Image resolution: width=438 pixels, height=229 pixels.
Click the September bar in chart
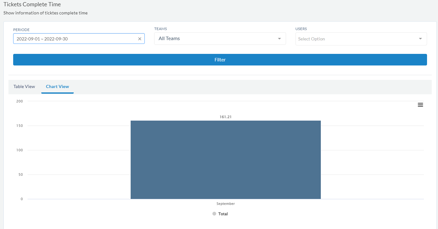point(226,160)
